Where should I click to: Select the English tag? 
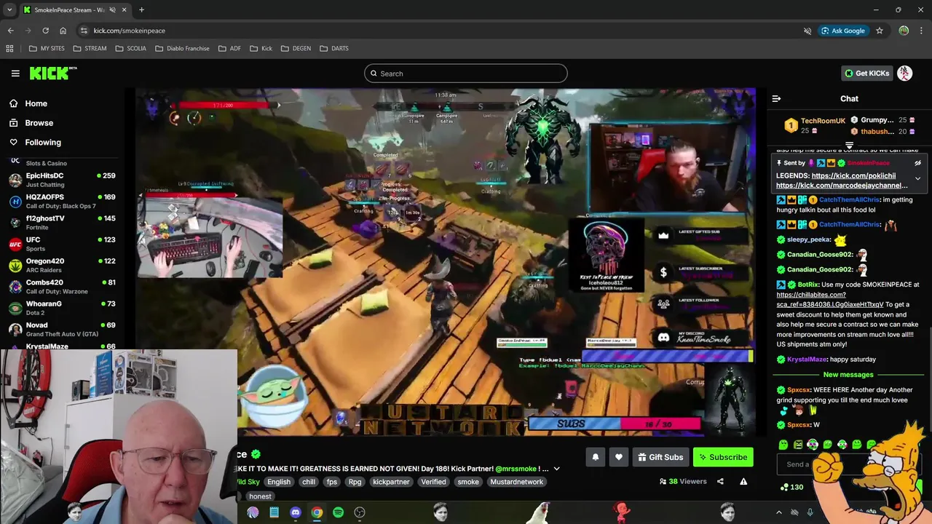[278, 482]
